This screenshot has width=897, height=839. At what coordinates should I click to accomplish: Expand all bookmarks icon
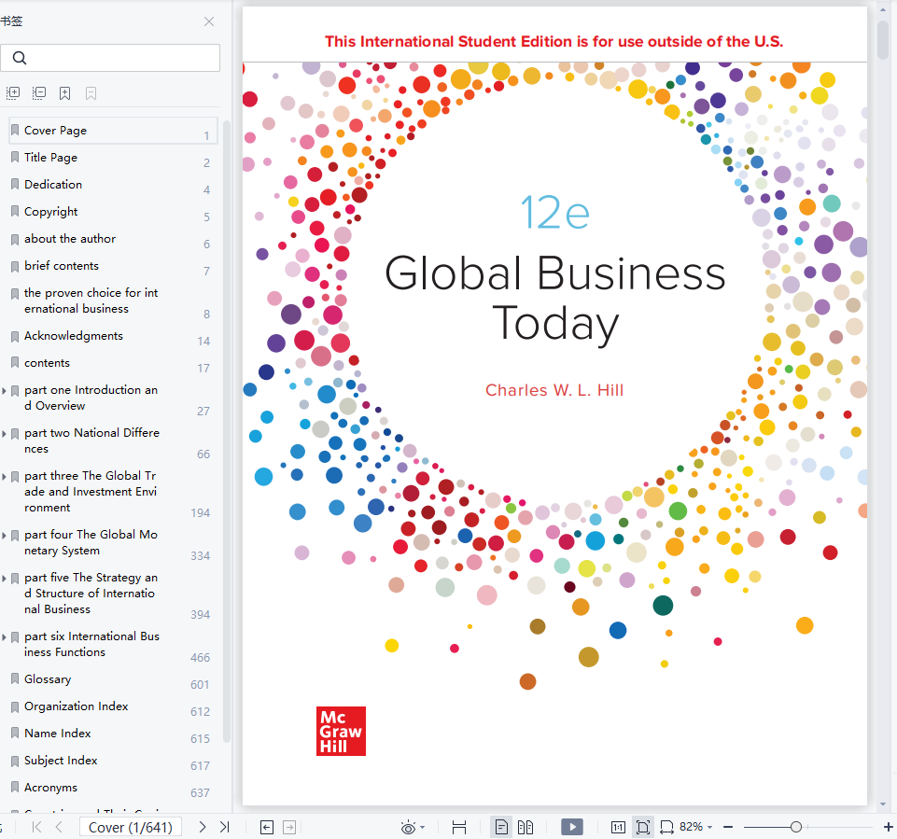(x=12, y=92)
